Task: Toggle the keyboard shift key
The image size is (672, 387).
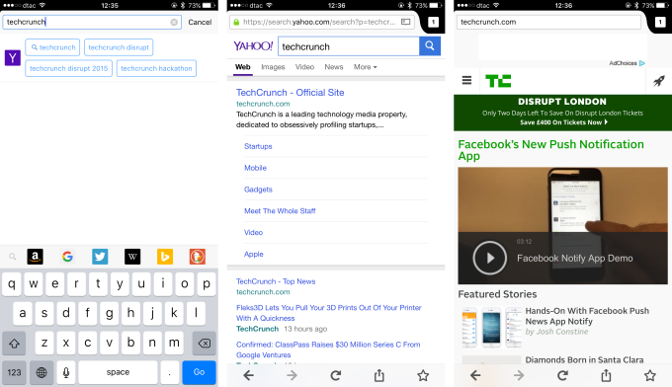Action: click(x=14, y=344)
